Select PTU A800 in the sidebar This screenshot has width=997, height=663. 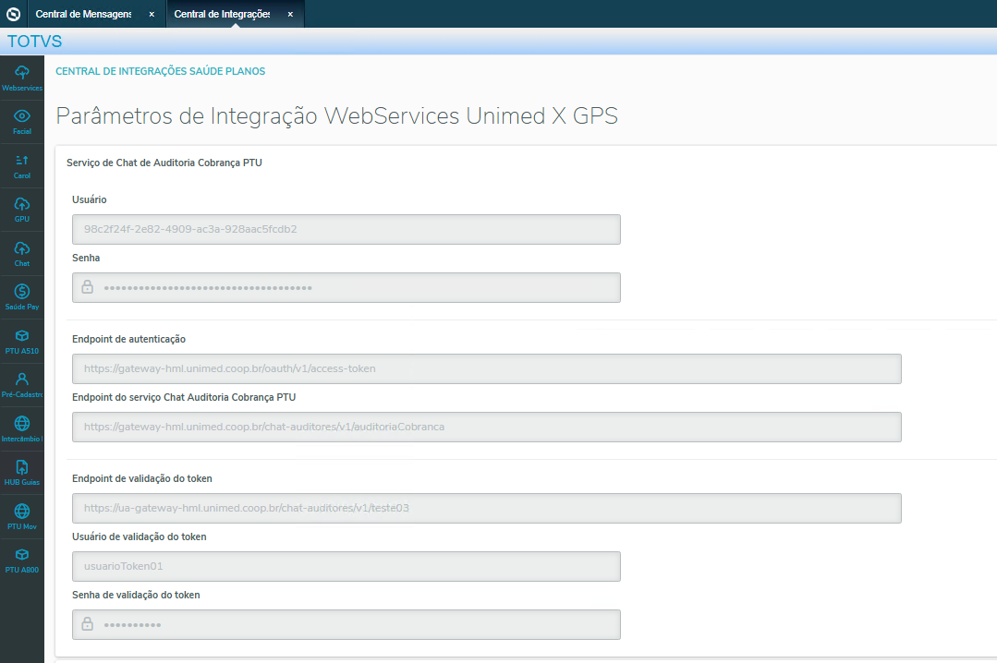(21, 561)
